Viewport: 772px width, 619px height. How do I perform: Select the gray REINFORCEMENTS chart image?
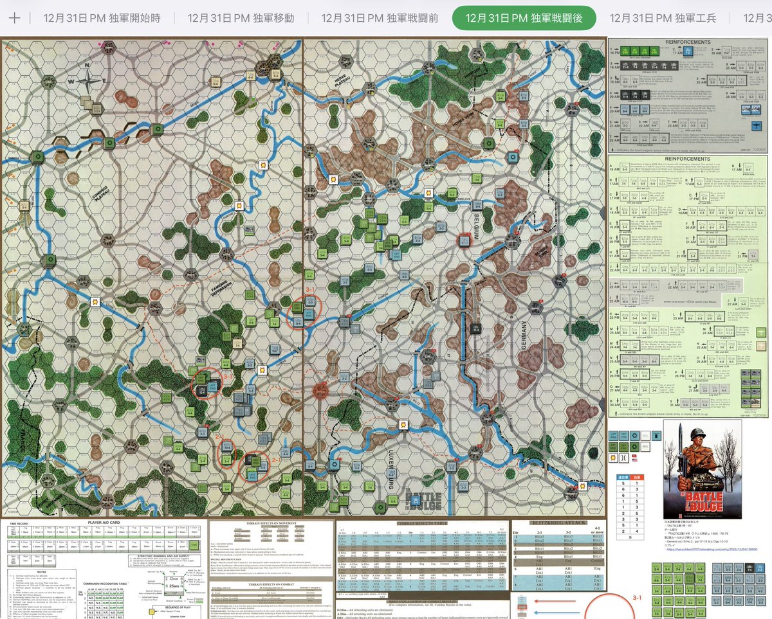[x=688, y=94]
